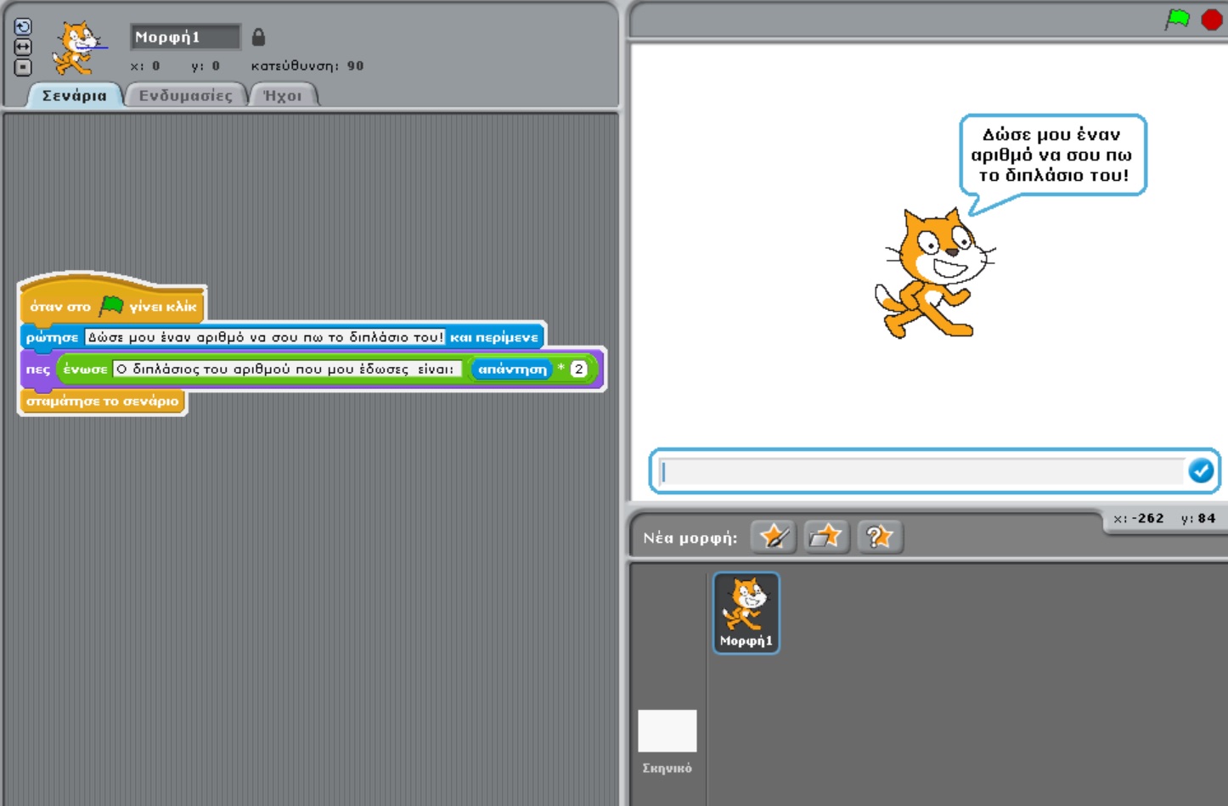
Task: Click the 'κατεύθυνση: 90' direction readout
Action: (x=307, y=65)
